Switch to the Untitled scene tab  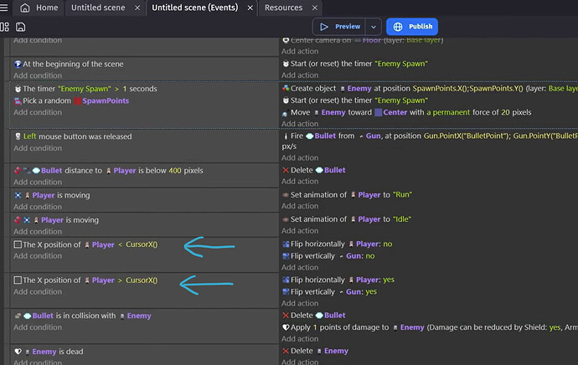[97, 8]
